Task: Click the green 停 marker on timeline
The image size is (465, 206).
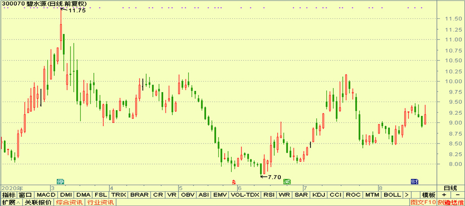Action: pyautogui.click(x=60, y=181)
